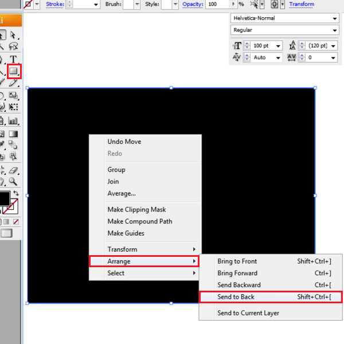The width and height of the screenshot is (344, 344).
Task: Choose Undo Move from context menu
Action: [145, 142]
